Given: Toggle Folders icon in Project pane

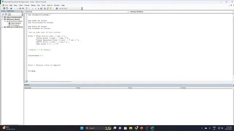Looking at the screenshot, I should [x=9, y=15].
